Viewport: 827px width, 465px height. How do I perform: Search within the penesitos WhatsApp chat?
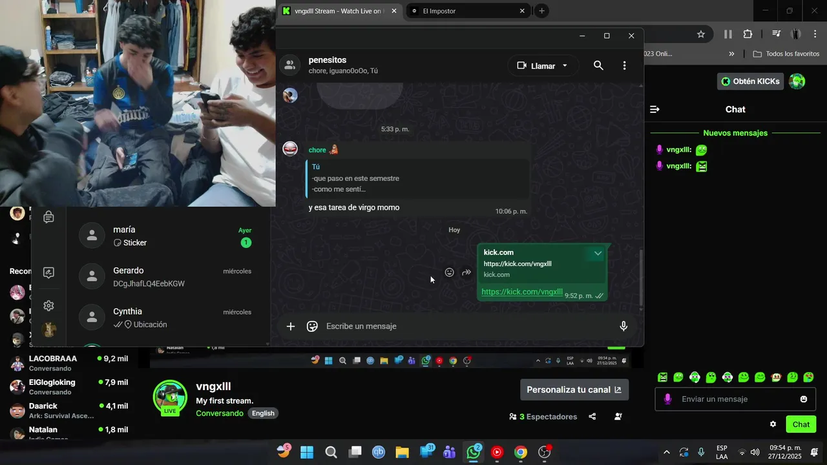click(x=598, y=65)
